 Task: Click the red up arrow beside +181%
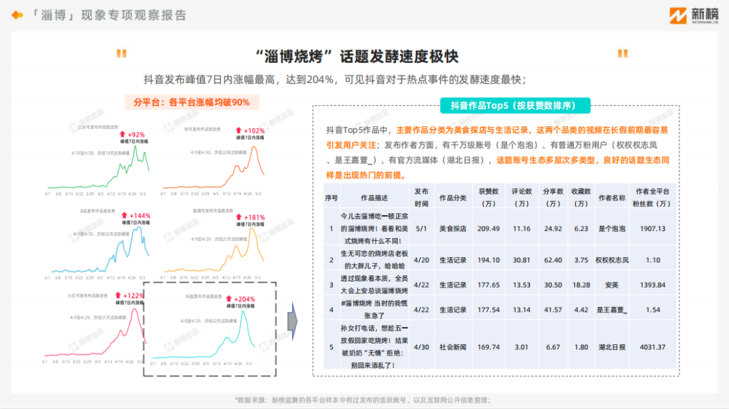[x=238, y=217]
